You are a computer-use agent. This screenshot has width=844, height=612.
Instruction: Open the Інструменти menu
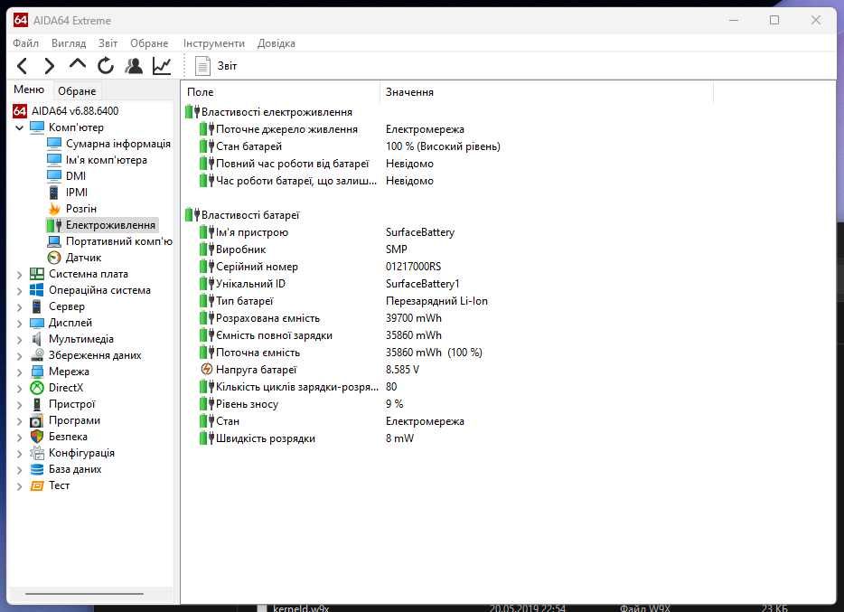pyautogui.click(x=213, y=43)
